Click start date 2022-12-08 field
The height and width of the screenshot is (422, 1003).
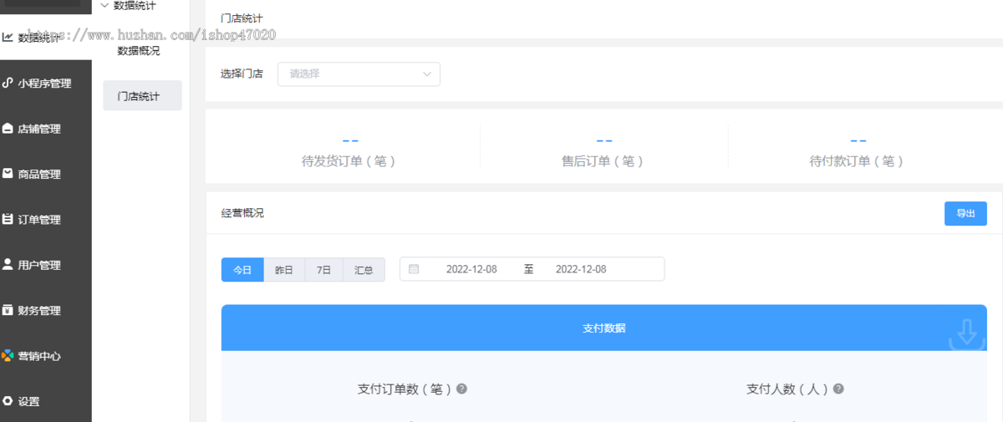coord(471,269)
